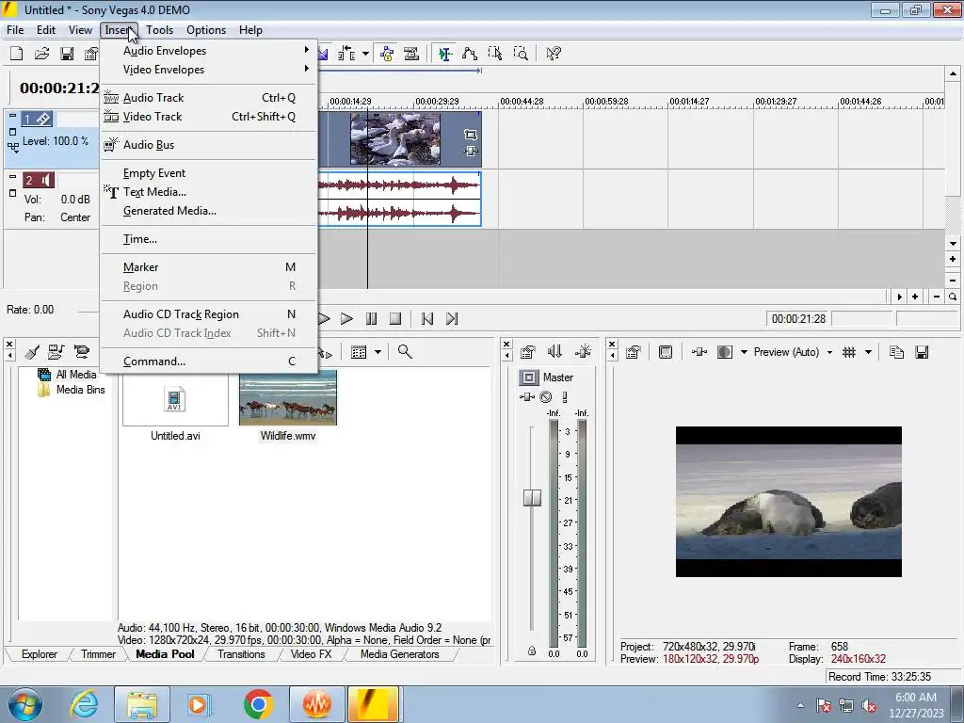The width and height of the screenshot is (964, 723).
Task: Open Video Output FX in preview
Action: [699, 352]
